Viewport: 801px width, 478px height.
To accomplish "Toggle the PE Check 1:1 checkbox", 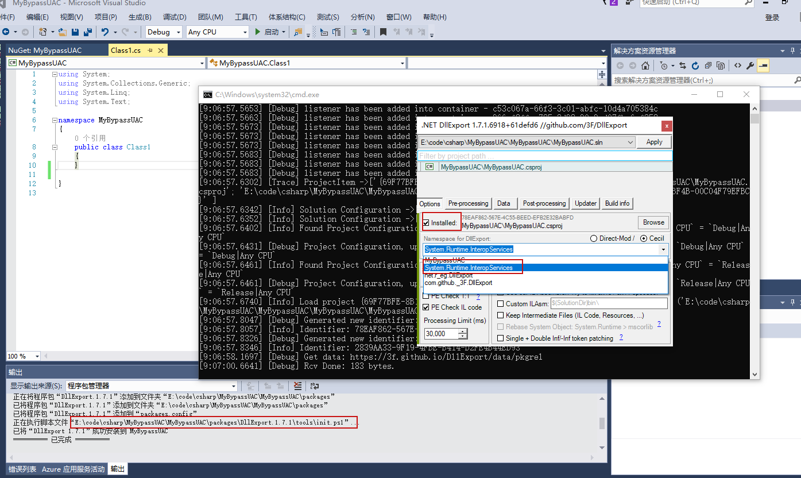I will tap(426, 296).
